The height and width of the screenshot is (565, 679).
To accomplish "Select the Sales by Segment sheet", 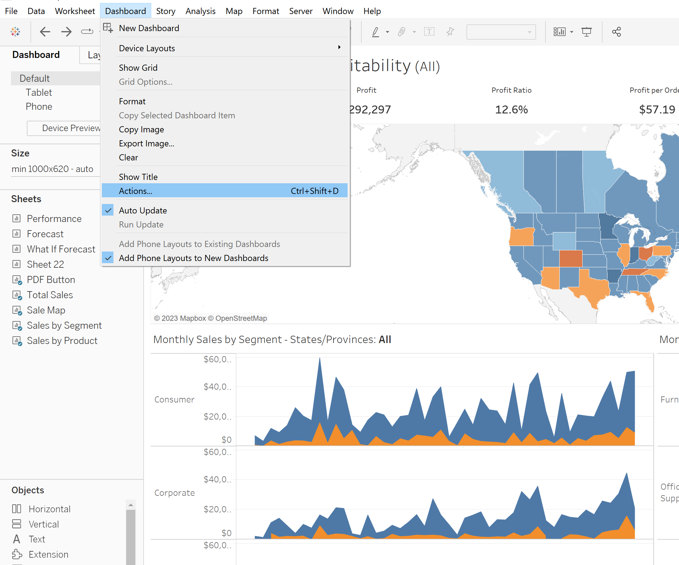I will (64, 325).
